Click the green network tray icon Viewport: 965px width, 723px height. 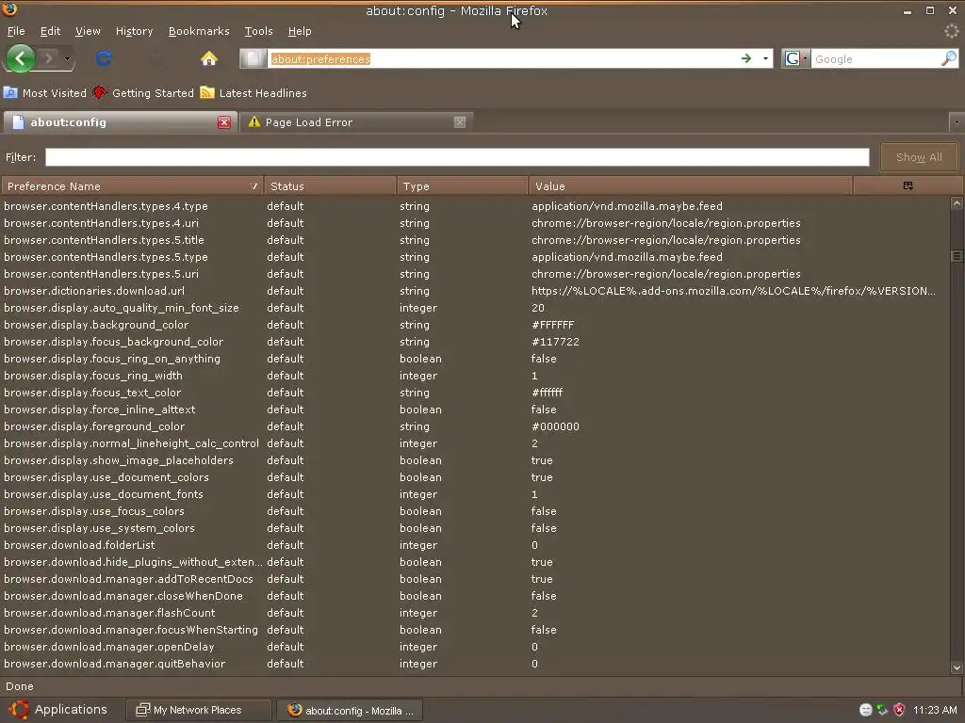point(882,710)
